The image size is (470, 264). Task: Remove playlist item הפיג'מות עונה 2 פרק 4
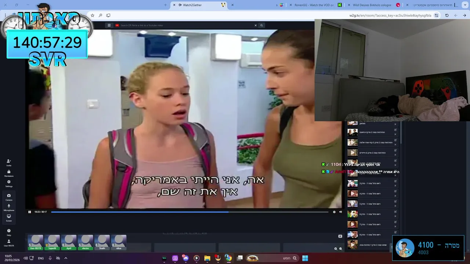coord(395,134)
